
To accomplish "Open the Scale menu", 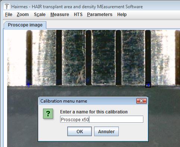I will click(x=40, y=15).
